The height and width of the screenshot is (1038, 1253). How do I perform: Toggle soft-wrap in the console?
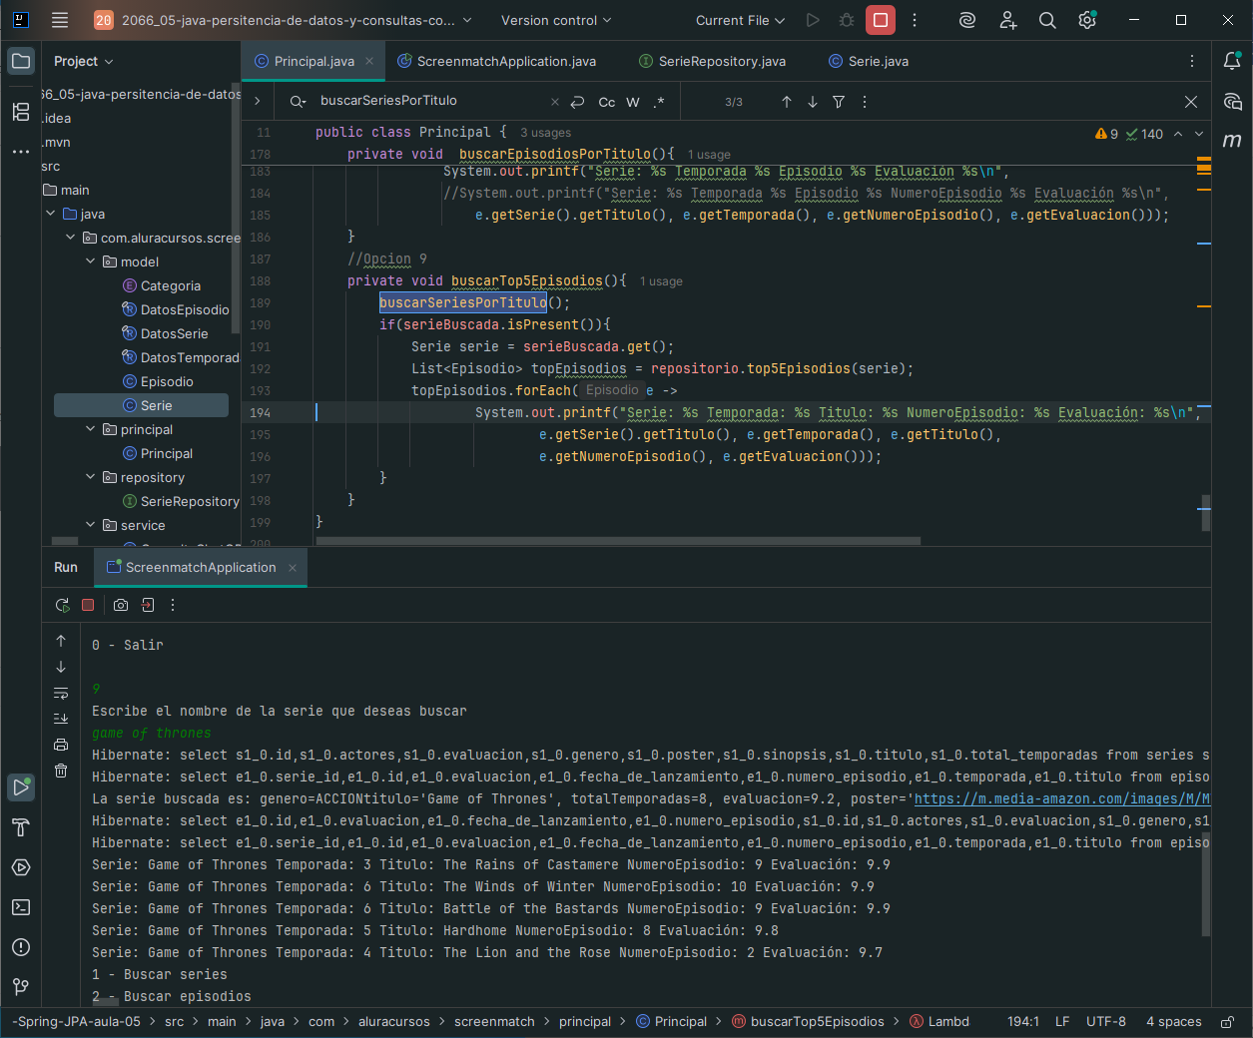tap(61, 693)
